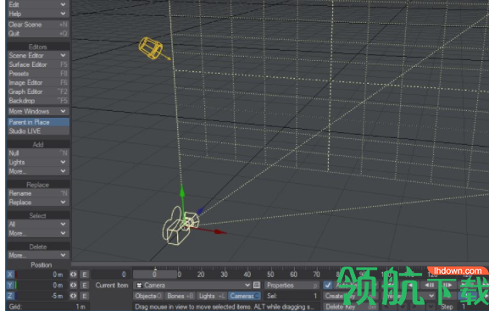Open the Replace dropdown

pos(38,203)
